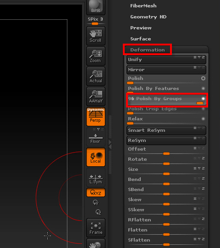Click the BPR render button
The height and width of the screenshot is (248, 220).
coord(96,7)
